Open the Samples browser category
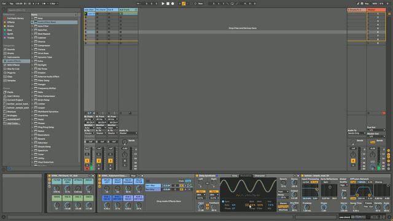 (11, 80)
